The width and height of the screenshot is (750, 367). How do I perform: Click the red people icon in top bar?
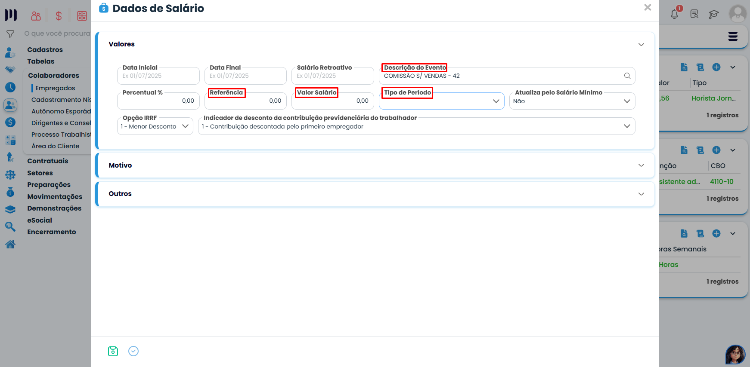click(x=36, y=16)
